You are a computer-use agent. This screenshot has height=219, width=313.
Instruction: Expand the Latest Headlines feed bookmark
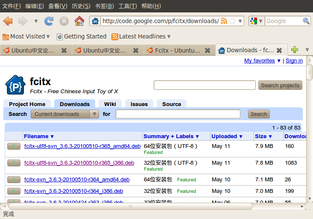pyautogui.click(x=141, y=37)
